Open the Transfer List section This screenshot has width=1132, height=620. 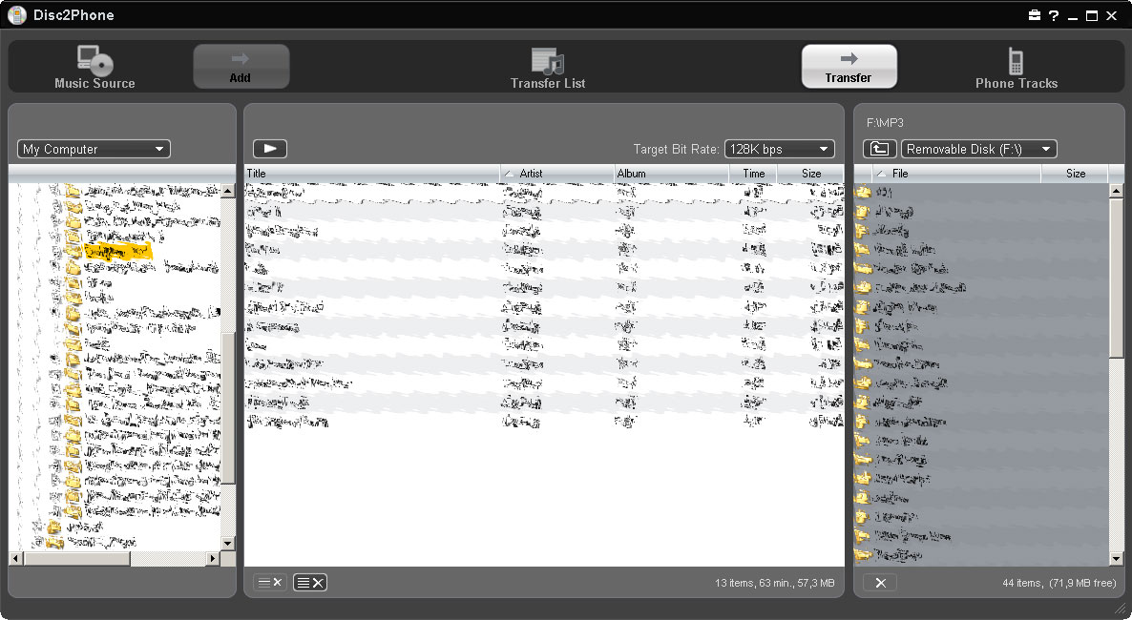point(547,68)
